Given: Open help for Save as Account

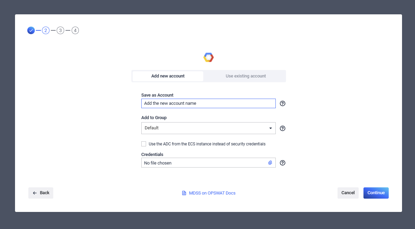Looking at the screenshot, I should coord(283,103).
